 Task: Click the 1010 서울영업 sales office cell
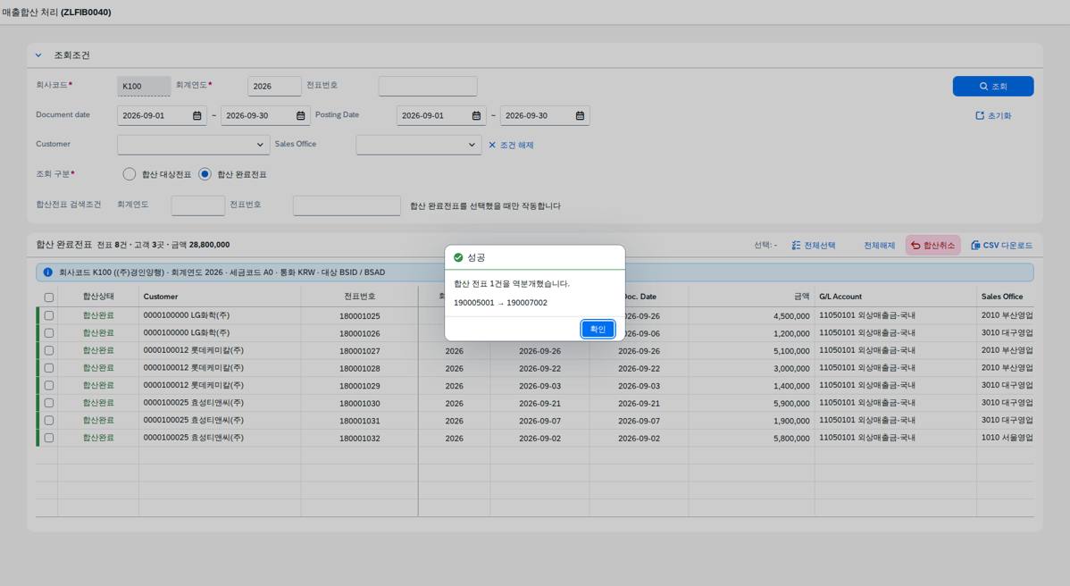(x=1007, y=438)
